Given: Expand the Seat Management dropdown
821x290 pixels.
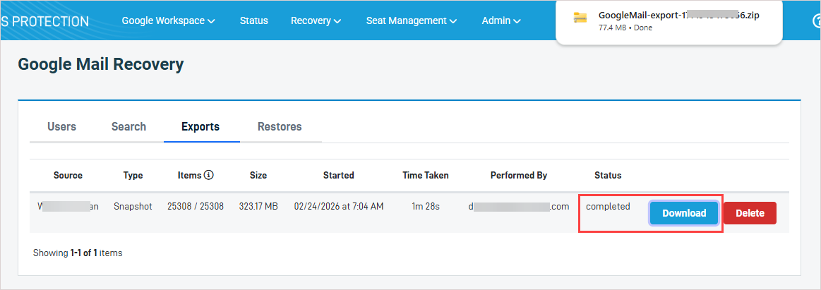Looking at the screenshot, I should pyautogui.click(x=411, y=20).
